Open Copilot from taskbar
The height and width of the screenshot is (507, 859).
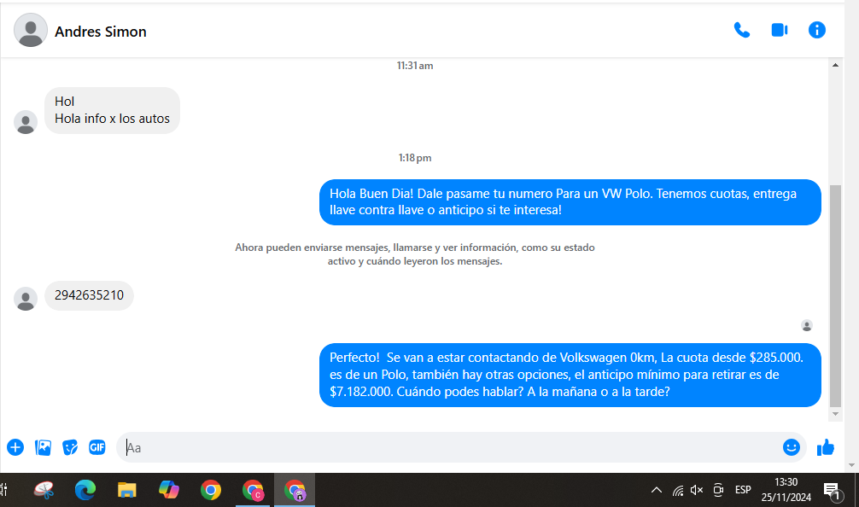169,490
